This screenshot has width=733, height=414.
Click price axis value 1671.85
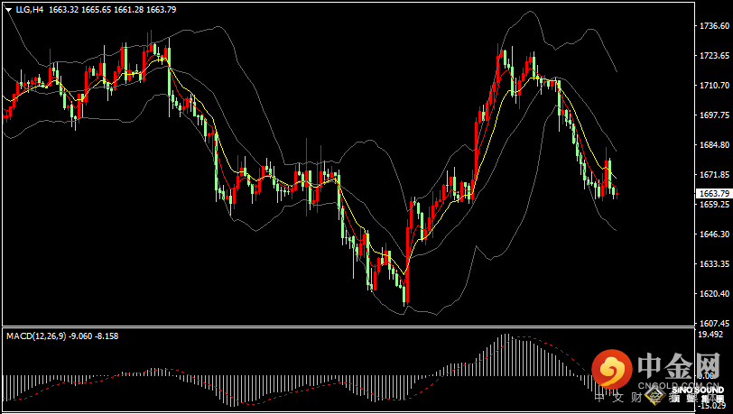[x=714, y=175]
